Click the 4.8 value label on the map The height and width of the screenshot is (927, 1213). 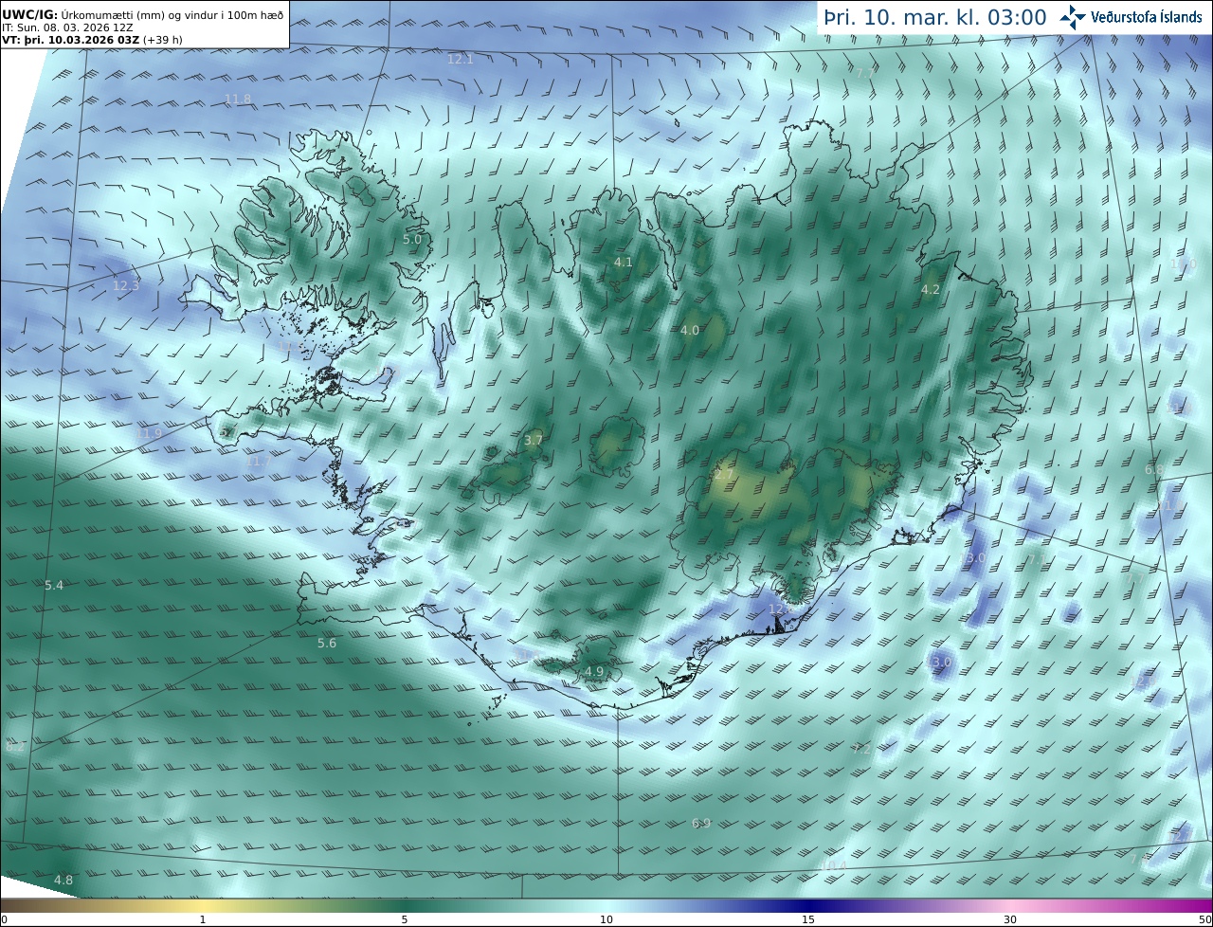(x=63, y=881)
